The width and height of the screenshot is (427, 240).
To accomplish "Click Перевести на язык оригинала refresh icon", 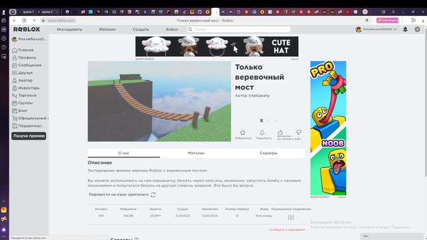I will [x=153, y=195].
